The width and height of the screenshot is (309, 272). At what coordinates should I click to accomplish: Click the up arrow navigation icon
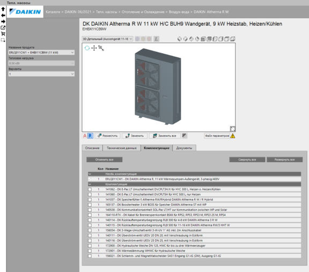pyautogui.click(x=3, y=9)
